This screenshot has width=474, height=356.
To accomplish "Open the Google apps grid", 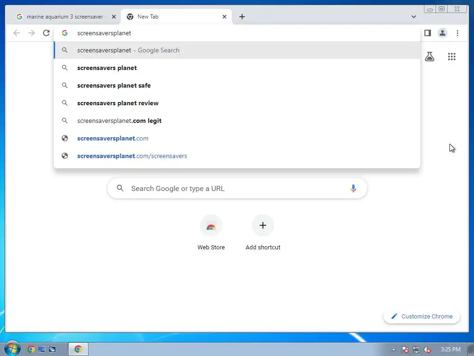I will (x=452, y=57).
